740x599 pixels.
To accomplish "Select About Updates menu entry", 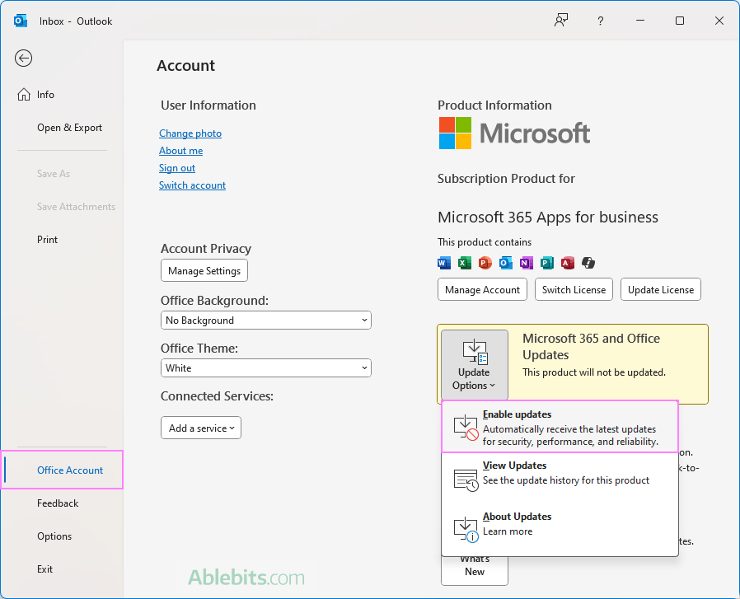I will click(x=560, y=529).
